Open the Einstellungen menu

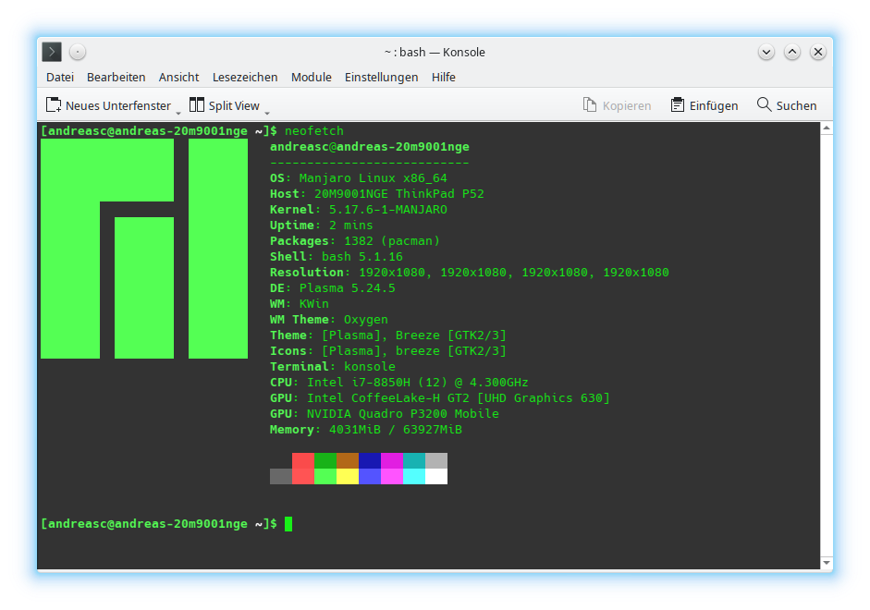pos(382,78)
